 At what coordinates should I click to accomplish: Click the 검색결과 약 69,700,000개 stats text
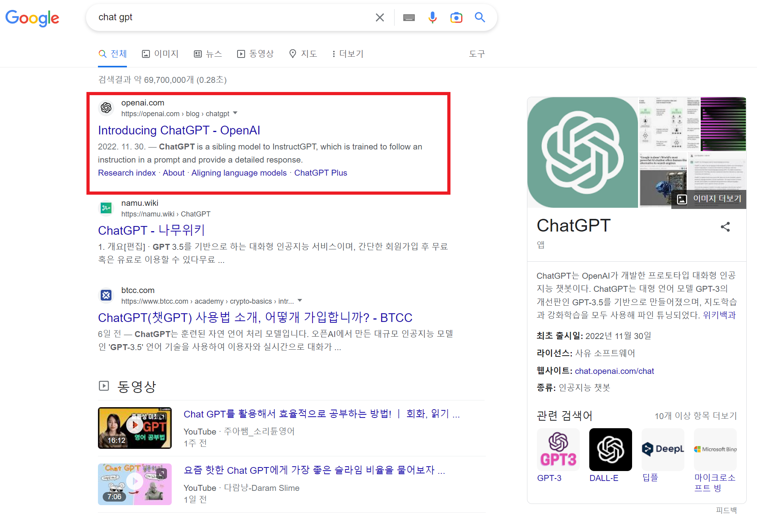tap(162, 80)
